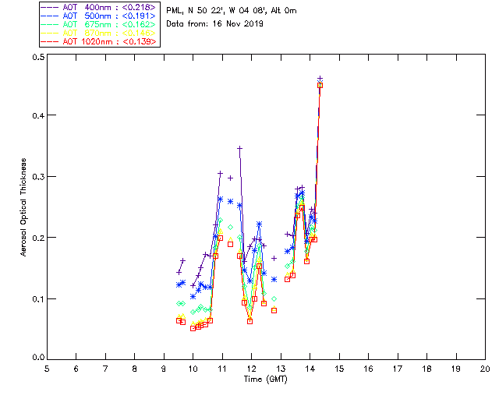Click the 0.1 y-axis tick label
This screenshot has width=499, height=399.
click(38, 299)
